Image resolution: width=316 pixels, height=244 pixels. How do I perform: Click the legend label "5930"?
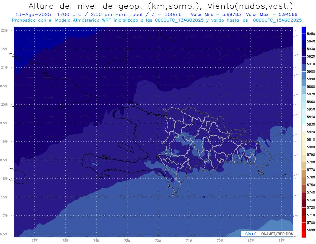pyautogui.click(x=311, y=49)
